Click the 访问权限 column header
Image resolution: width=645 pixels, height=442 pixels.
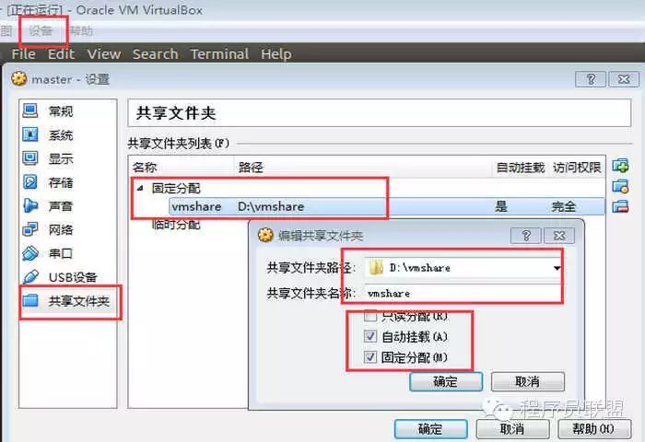(x=577, y=167)
